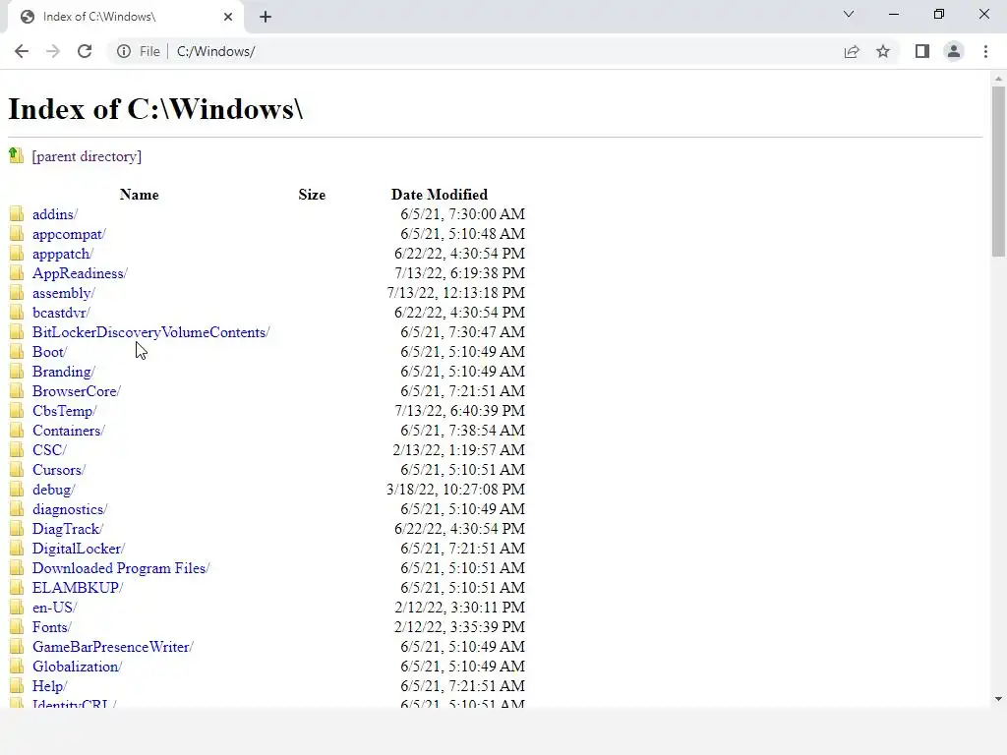This screenshot has width=1007, height=755.
Task: Open the bcastdvr/ folder link
Action: tap(61, 313)
